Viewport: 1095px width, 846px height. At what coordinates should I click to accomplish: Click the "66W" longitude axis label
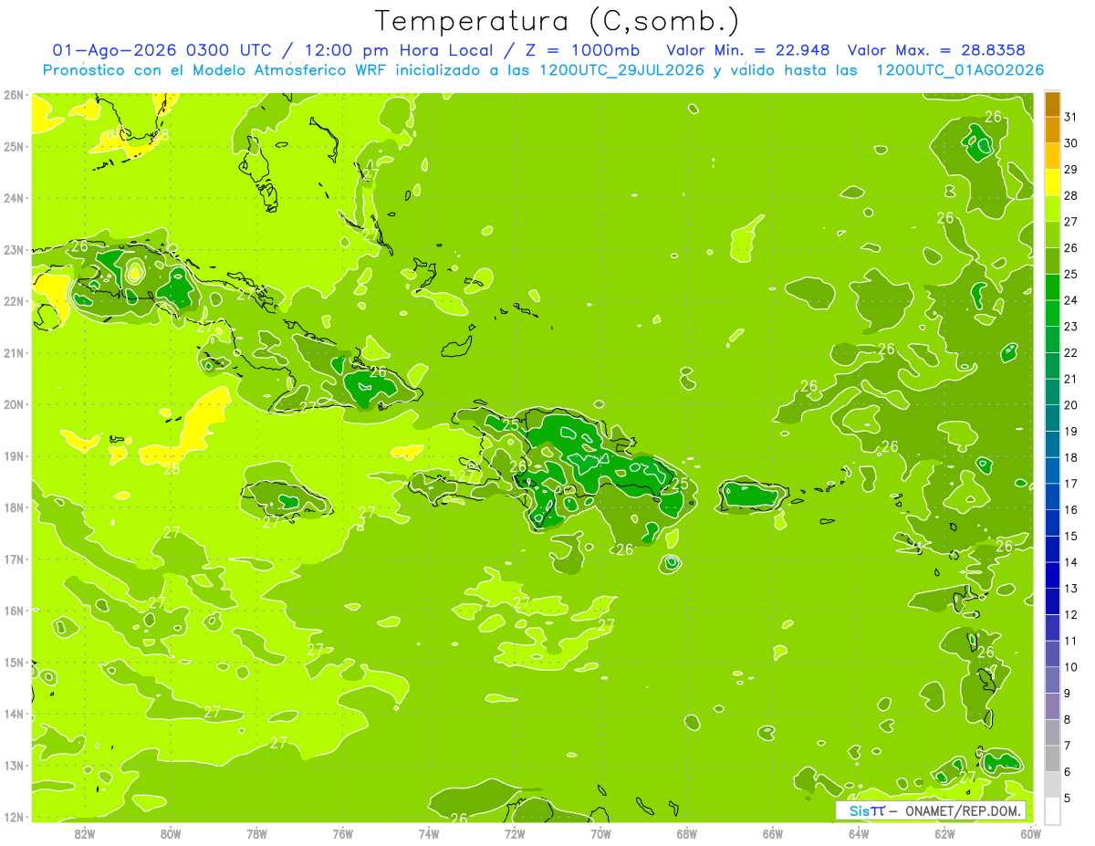(773, 833)
